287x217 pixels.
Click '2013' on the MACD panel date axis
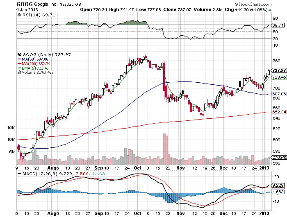point(264,213)
